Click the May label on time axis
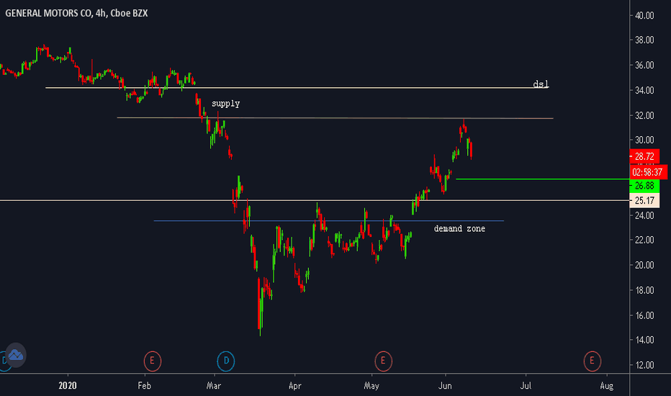The width and height of the screenshot is (671, 396). point(371,386)
